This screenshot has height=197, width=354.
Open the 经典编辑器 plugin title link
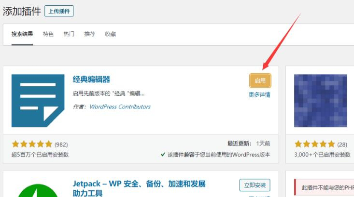point(91,79)
